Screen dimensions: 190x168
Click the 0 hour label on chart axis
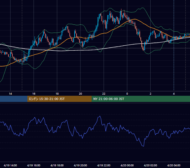pos(127,94)
